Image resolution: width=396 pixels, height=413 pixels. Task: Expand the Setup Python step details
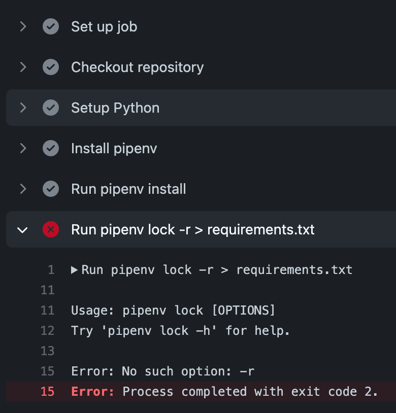[23, 108]
